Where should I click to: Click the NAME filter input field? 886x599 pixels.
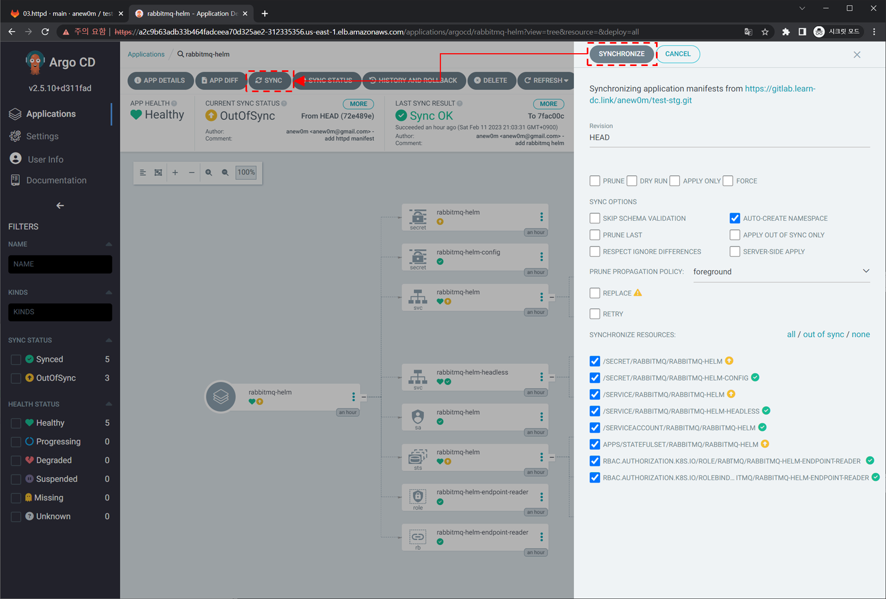point(60,264)
